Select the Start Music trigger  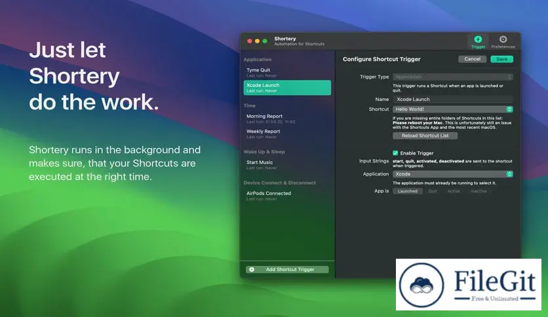pyautogui.click(x=287, y=165)
